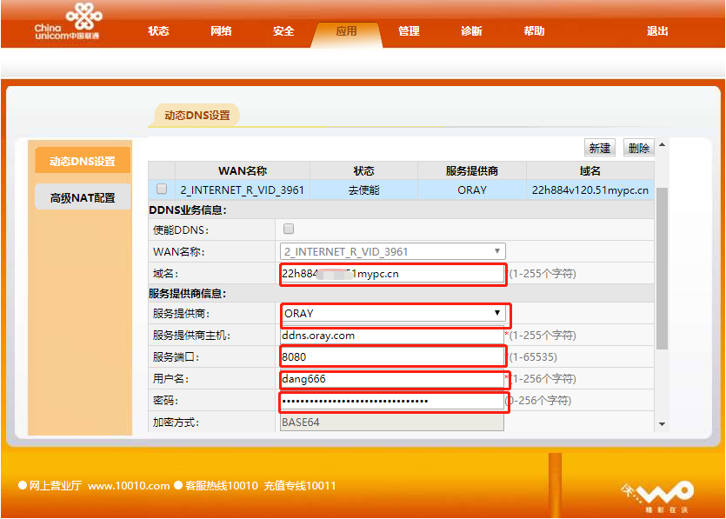Click the 去使能 status cell
Viewport: 726px width, 519px height.
tap(363, 190)
